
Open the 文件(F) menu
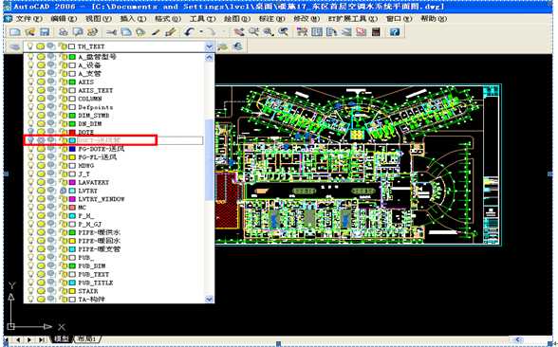click(x=25, y=19)
